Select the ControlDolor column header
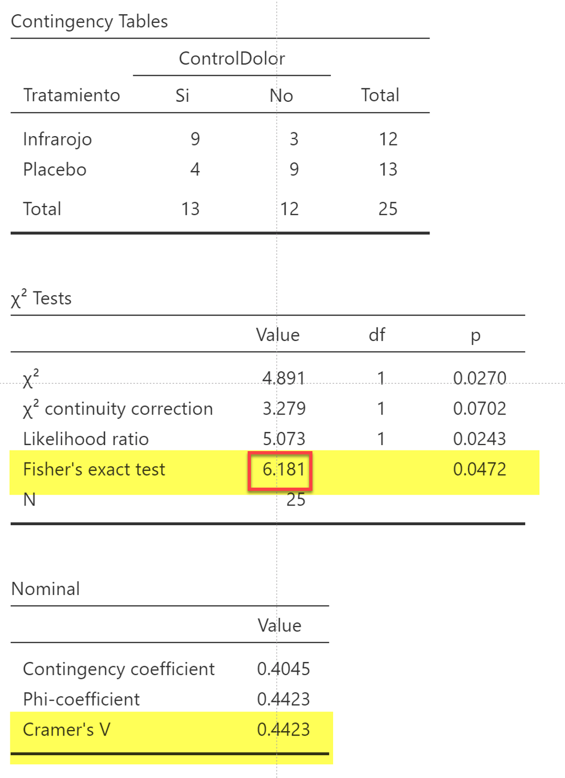565x778 pixels. (232, 58)
